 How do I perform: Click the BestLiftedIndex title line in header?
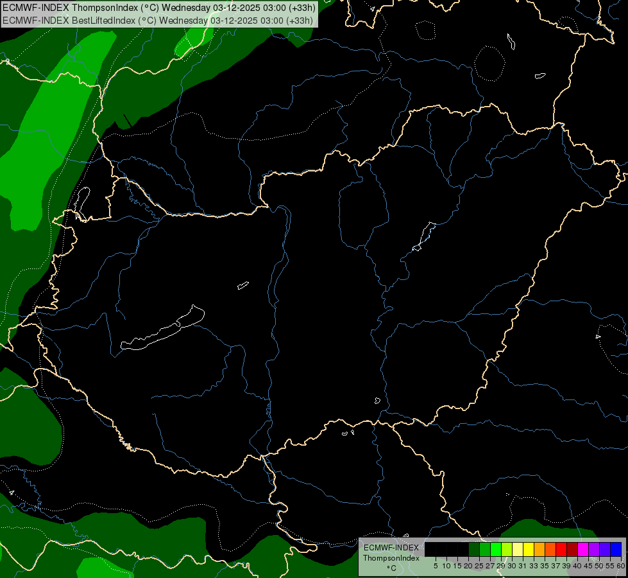(x=158, y=21)
